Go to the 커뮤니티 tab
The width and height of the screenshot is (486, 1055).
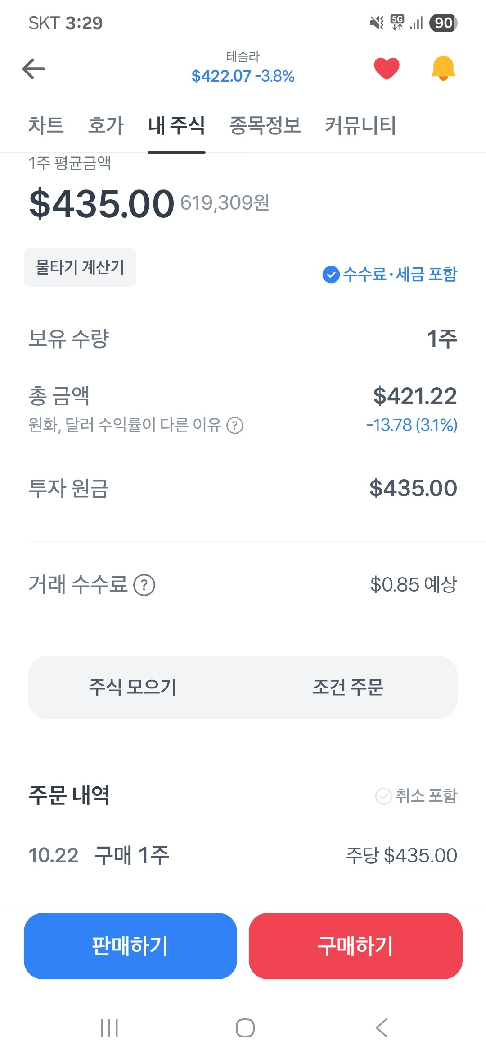click(360, 125)
